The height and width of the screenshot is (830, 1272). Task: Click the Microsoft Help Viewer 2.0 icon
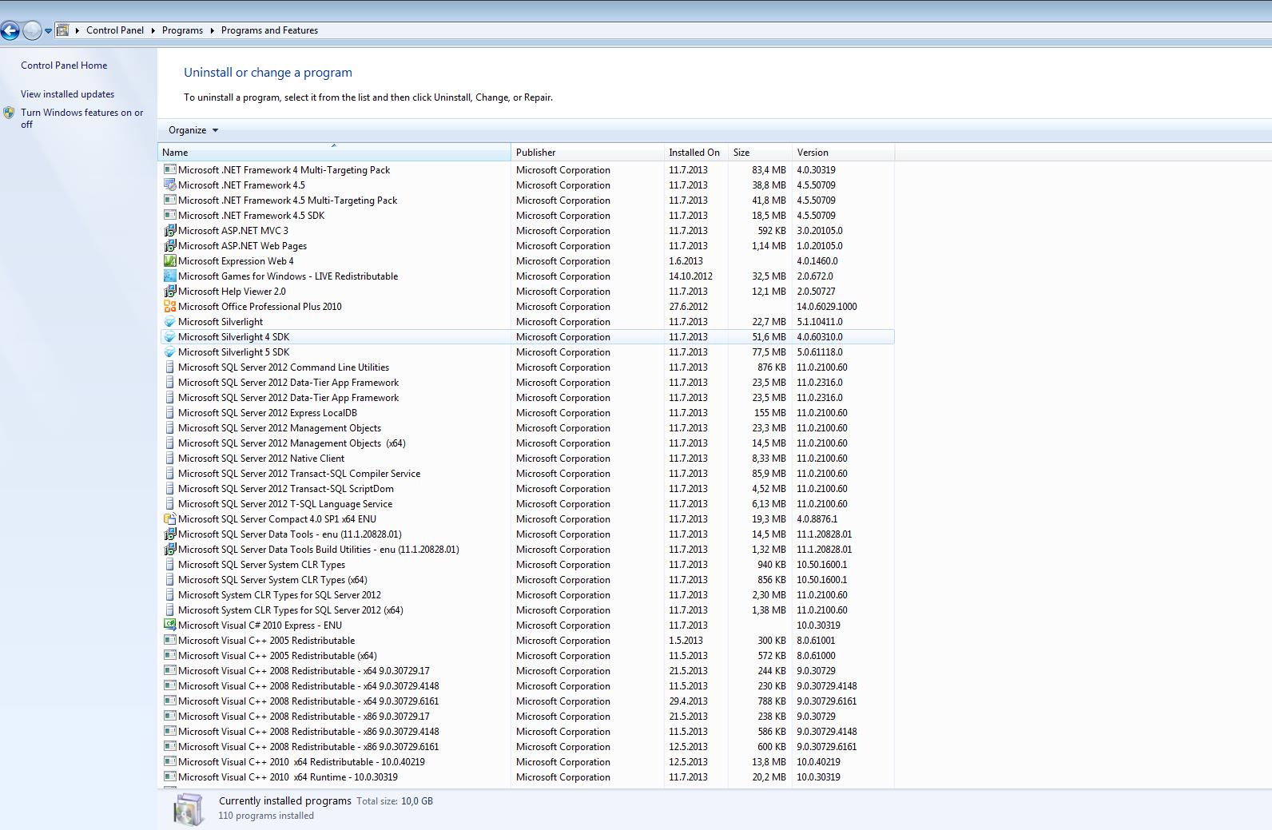pos(169,291)
